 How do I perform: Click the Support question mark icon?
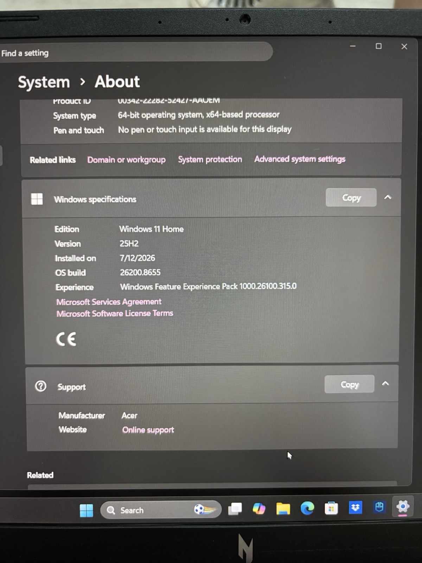pyautogui.click(x=40, y=386)
